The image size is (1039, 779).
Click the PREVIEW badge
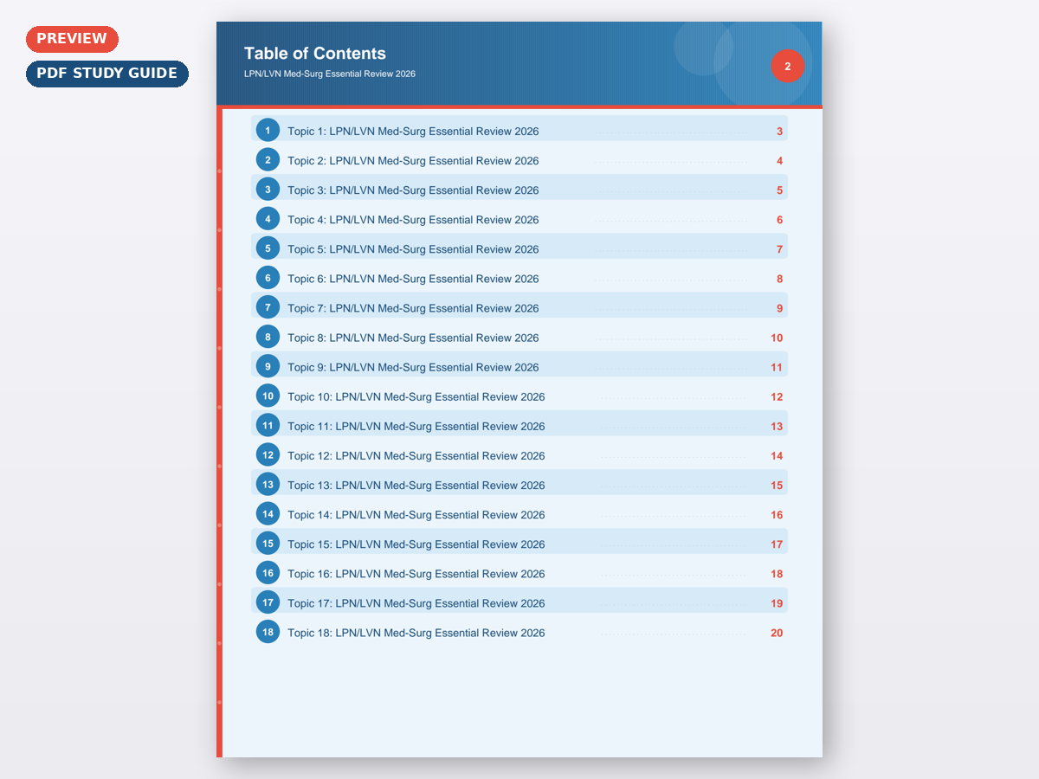[72, 39]
